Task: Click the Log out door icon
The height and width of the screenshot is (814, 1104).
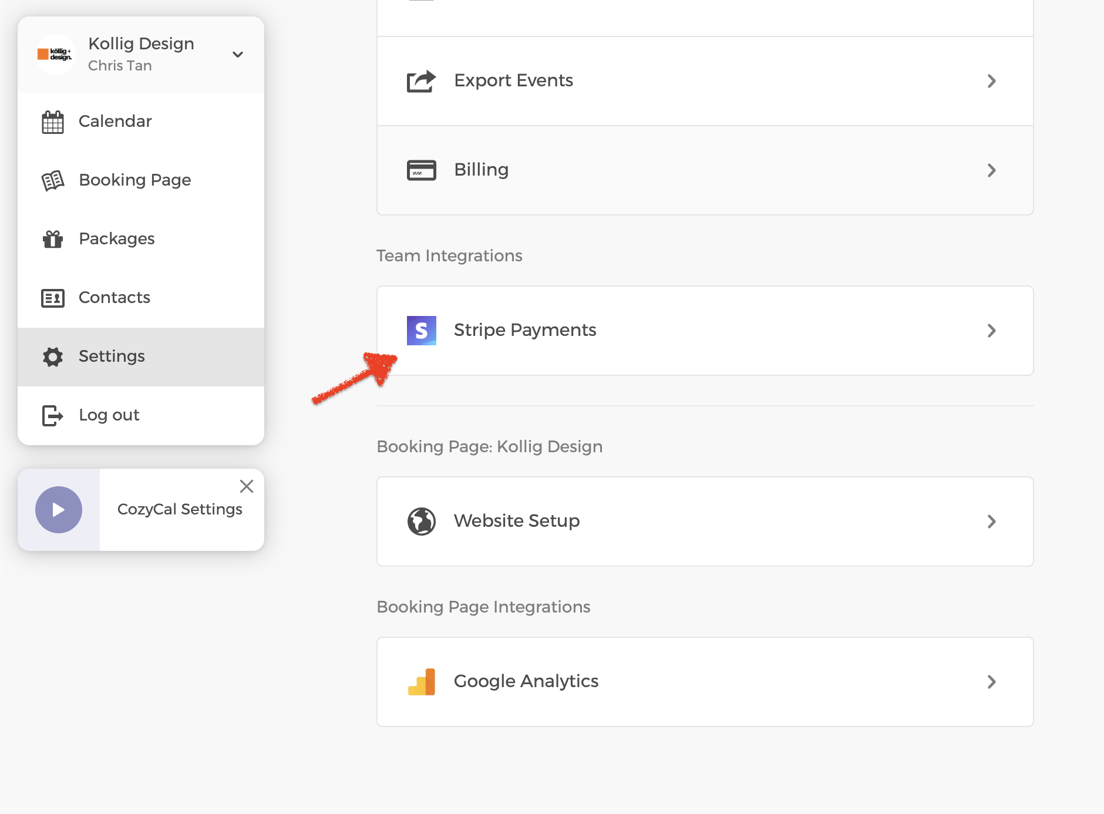Action: [53, 416]
